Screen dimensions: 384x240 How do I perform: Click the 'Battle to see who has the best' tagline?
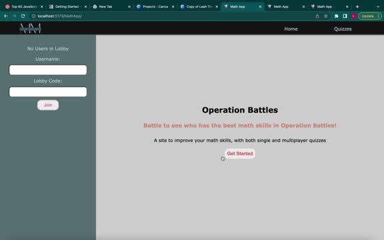pyautogui.click(x=240, y=125)
